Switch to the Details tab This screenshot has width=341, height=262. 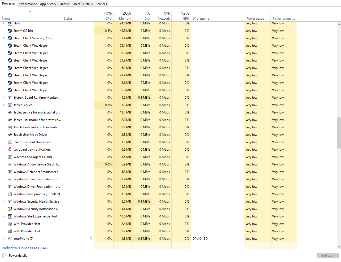coord(88,4)
